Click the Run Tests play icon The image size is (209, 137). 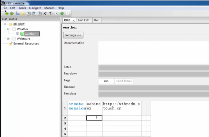point(56,13)
